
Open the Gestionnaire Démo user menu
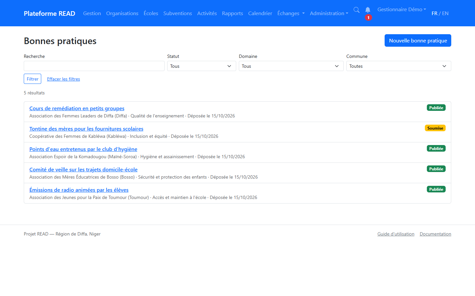pyautogui.click(x=402, y=10)
